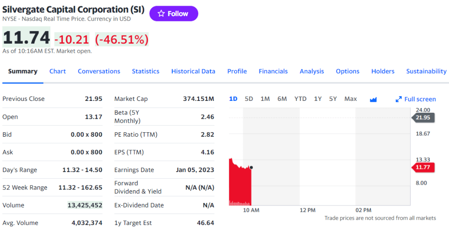449x228 pixels.
Task: Click the EPS value 4.16
Action: click(x=207, y=152)
